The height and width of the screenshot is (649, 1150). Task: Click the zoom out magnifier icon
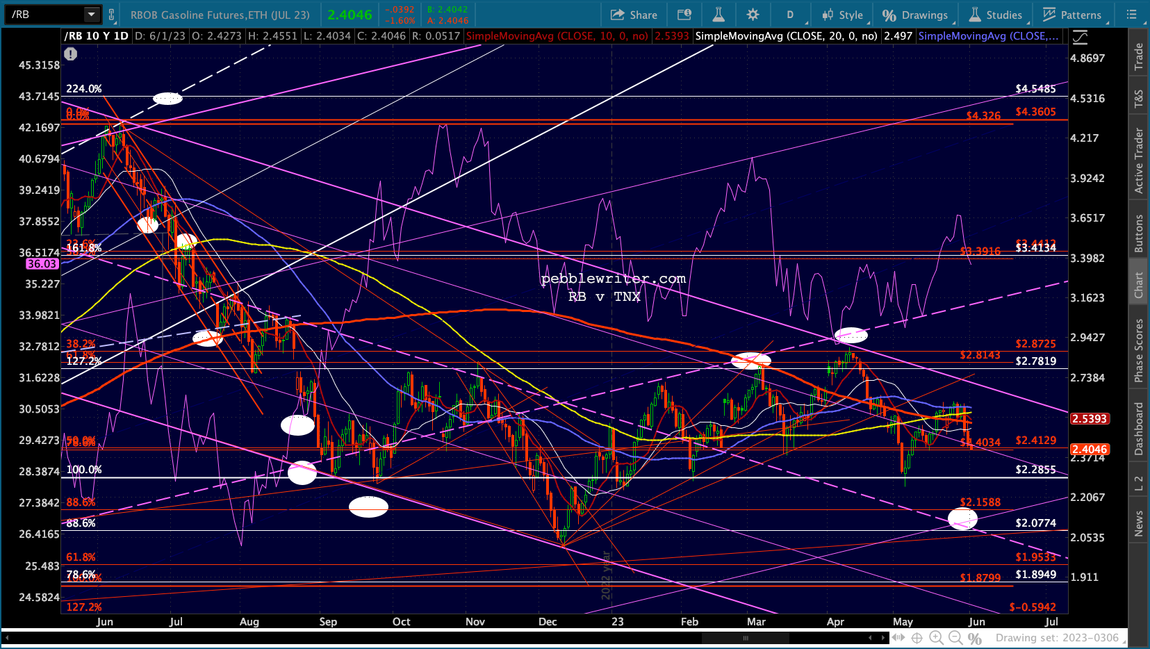955,638
